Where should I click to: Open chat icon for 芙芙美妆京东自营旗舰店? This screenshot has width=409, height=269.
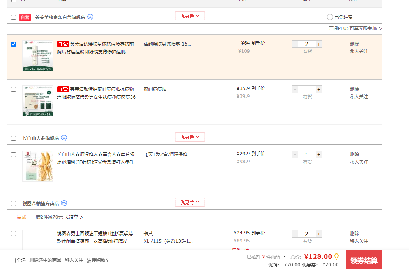[x=90, y=17]
